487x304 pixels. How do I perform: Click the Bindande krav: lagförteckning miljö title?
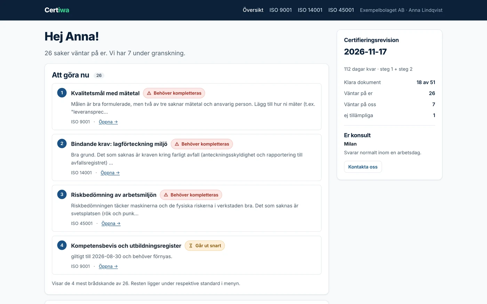119,144
